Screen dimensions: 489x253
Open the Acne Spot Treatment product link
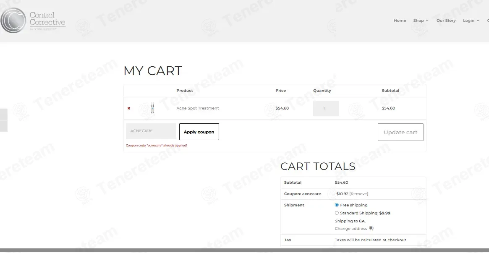pyautogui.click(x=198, y=108)
